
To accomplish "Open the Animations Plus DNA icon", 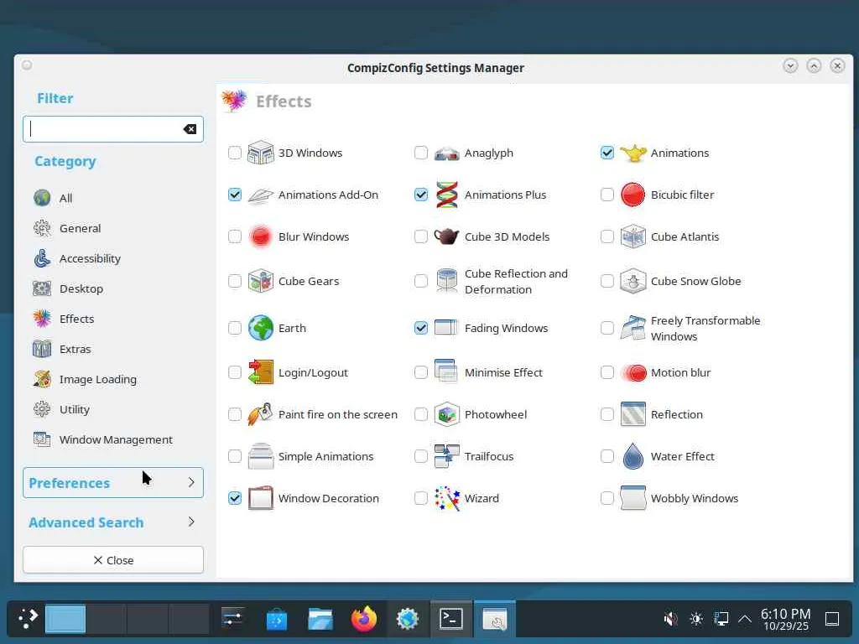I will coord(446,195).
